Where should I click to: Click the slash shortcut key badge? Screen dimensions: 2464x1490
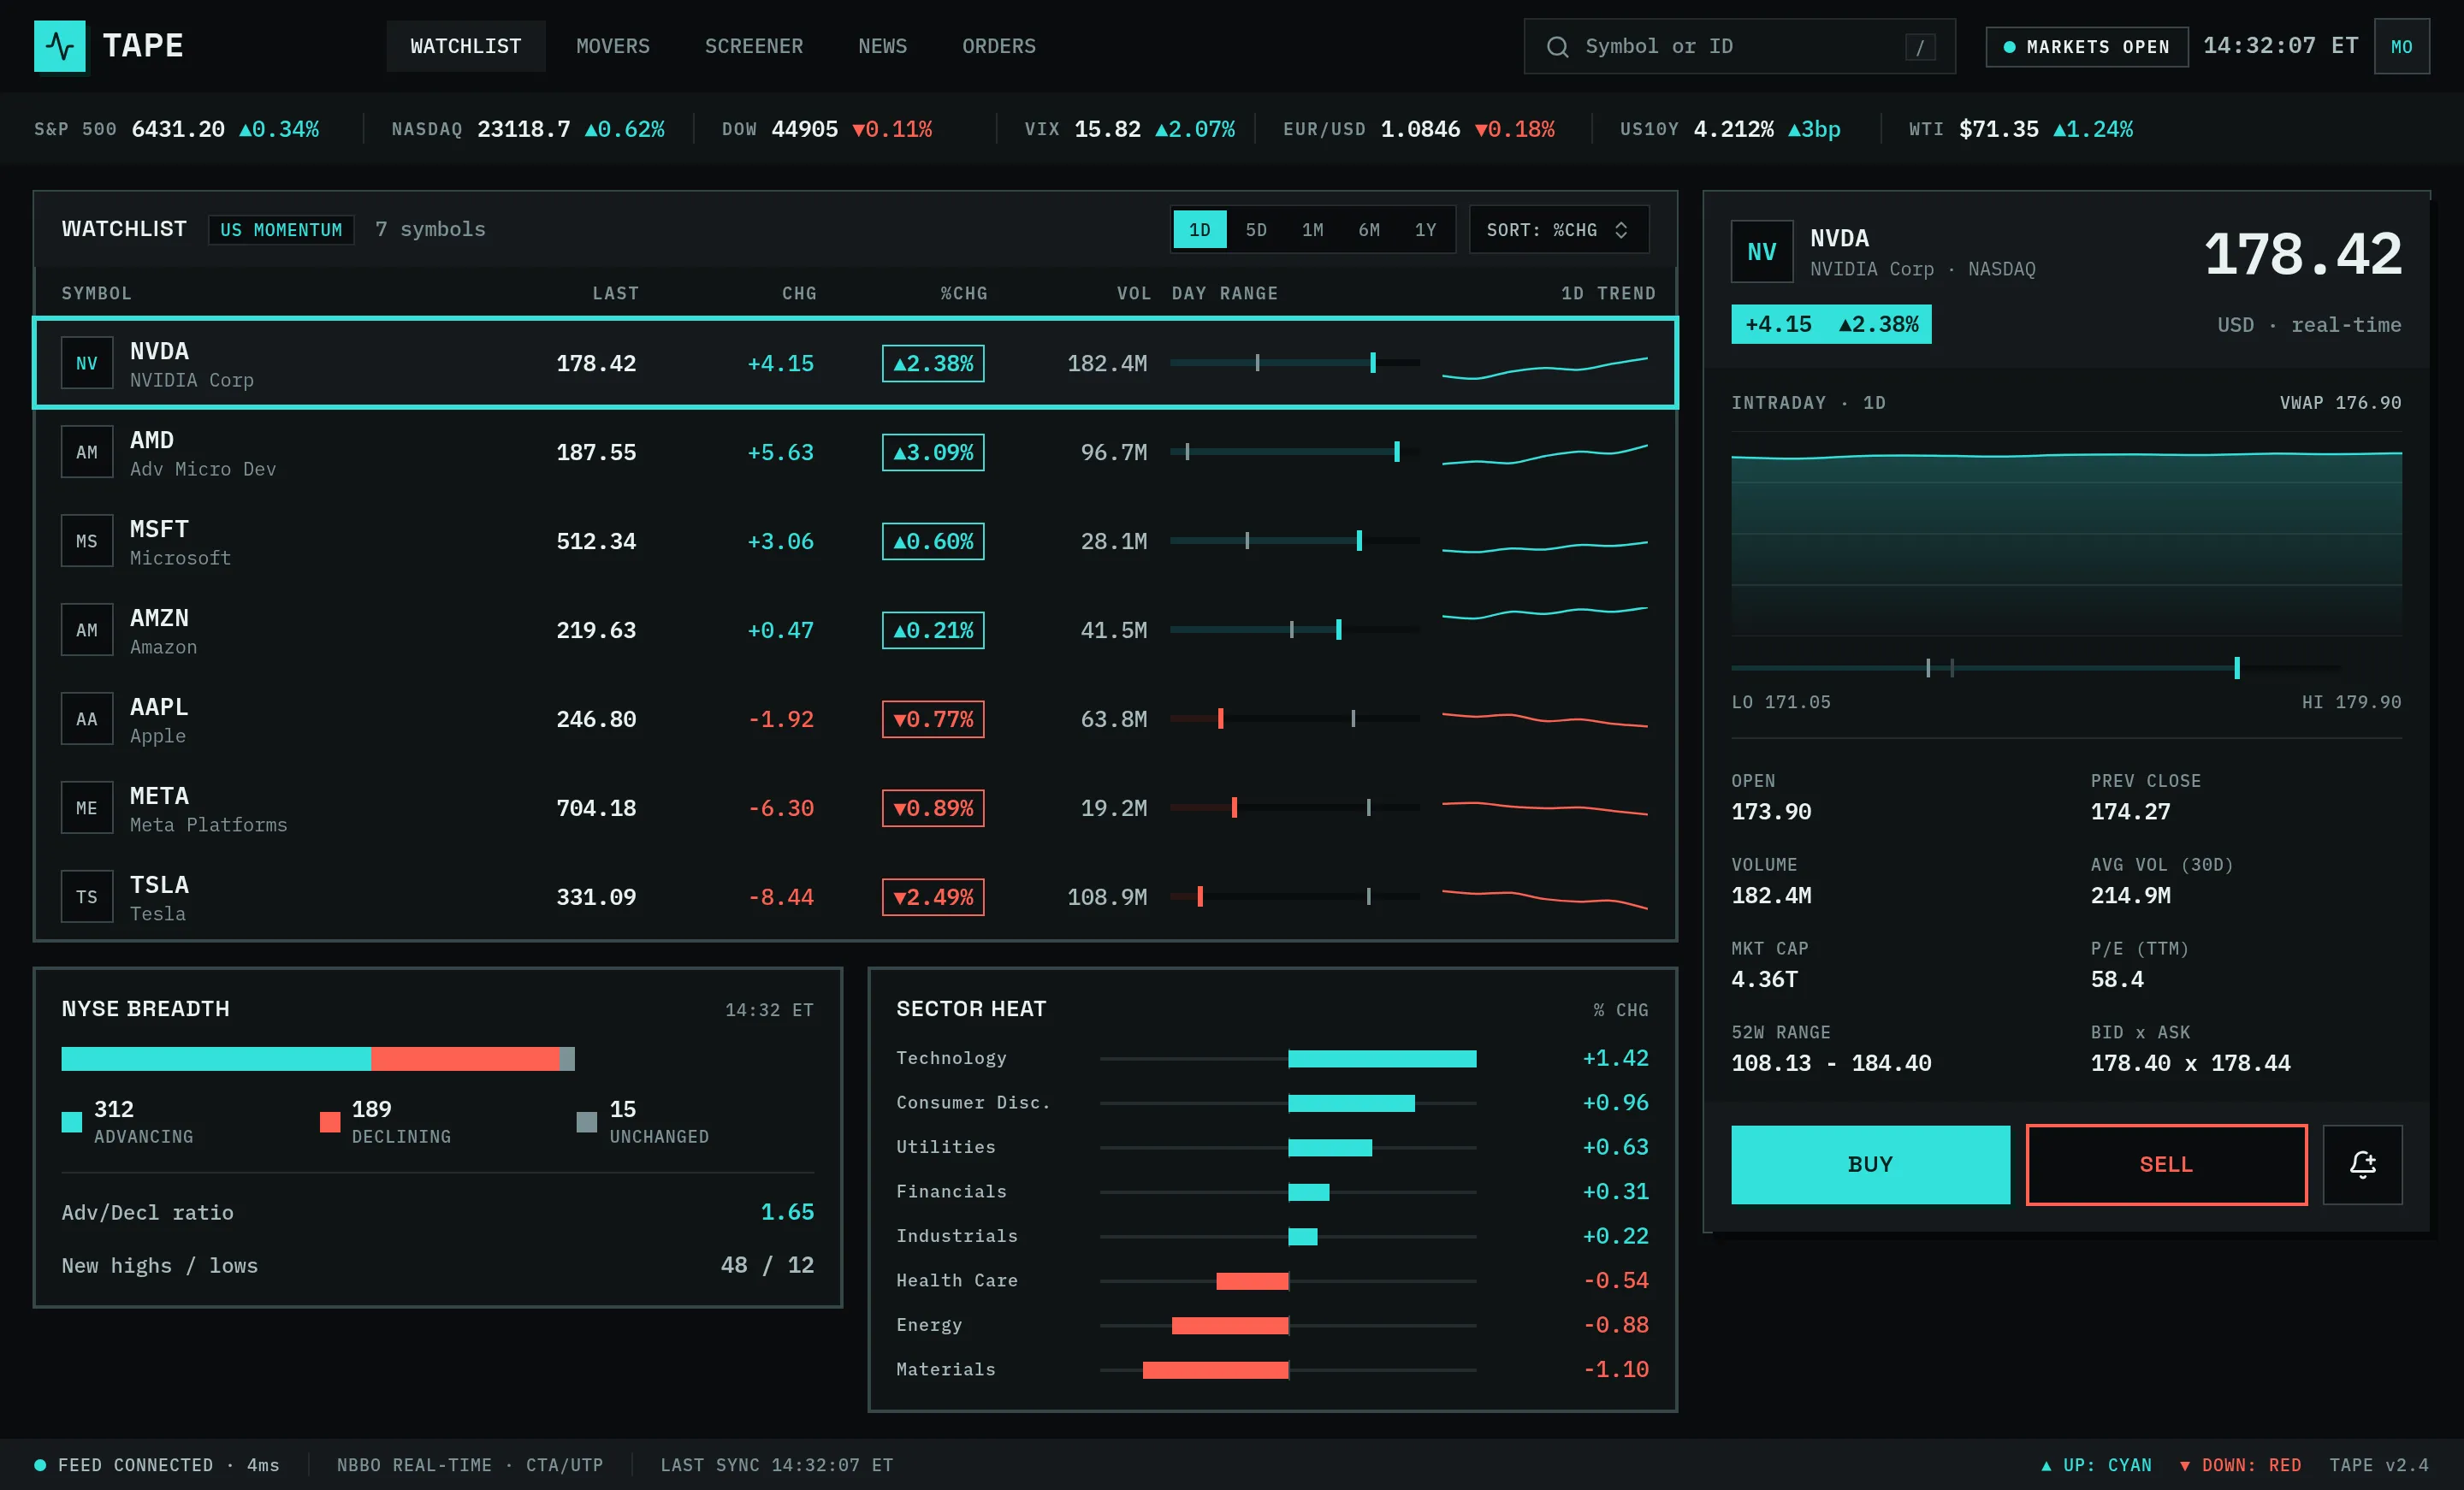[1919, 47]
